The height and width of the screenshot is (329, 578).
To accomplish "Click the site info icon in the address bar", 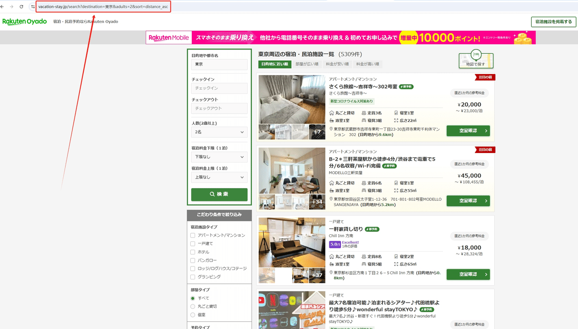I will [33, 7].
